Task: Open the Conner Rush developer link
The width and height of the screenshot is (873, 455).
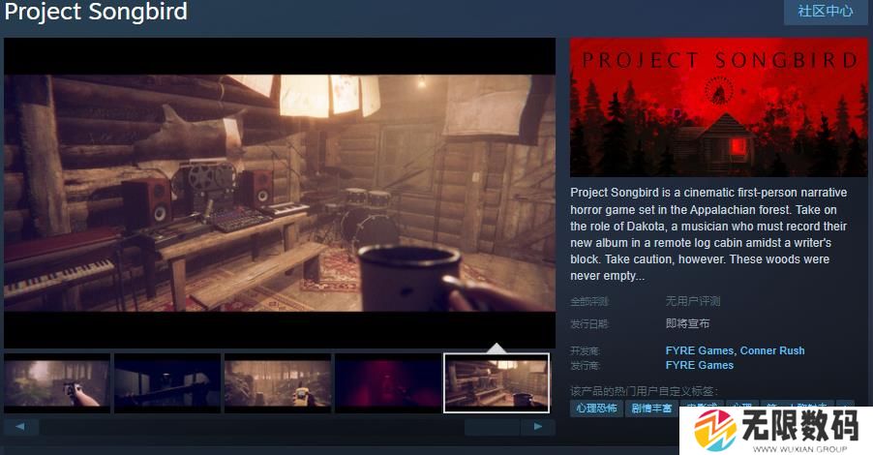Action: point(772,350)
